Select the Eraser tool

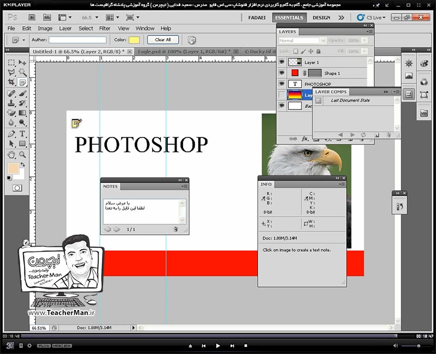[x=11, y=113]
